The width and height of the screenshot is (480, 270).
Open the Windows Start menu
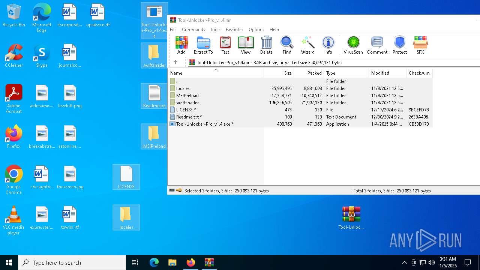click(x=9, y=262)
